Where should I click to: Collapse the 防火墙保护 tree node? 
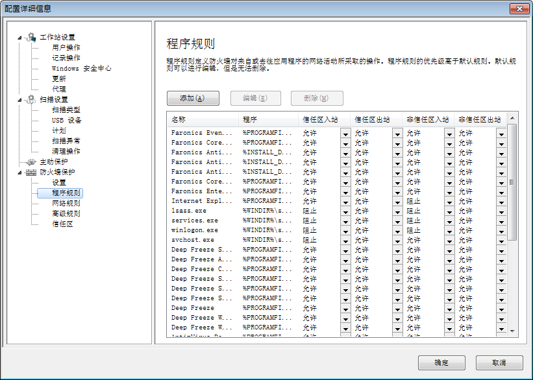pyautogui.click(x=20, y=172)
